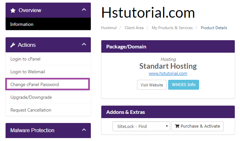Click Request Cancellation in Actions
Viewport: 240px width, 141px height.
31,110
